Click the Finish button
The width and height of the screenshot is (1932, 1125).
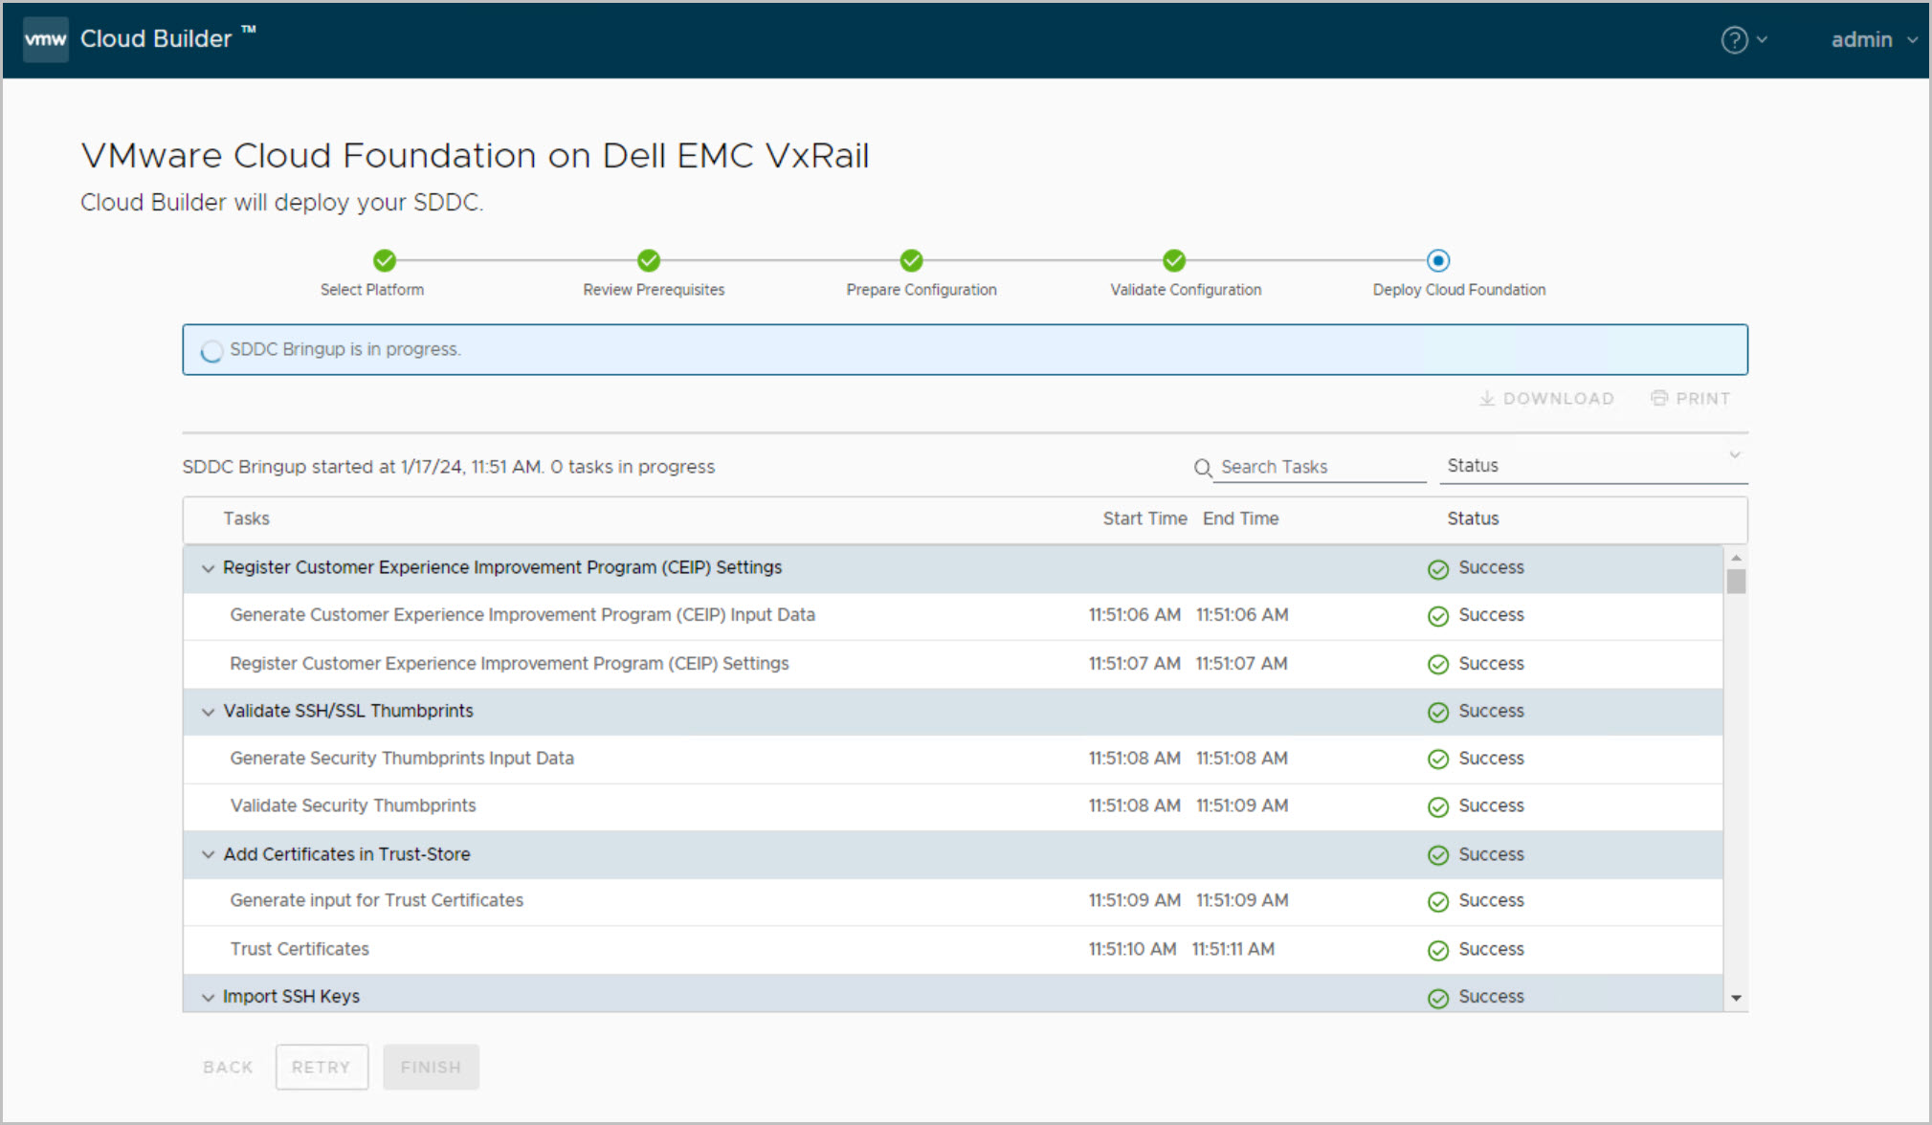(431, 1067)
